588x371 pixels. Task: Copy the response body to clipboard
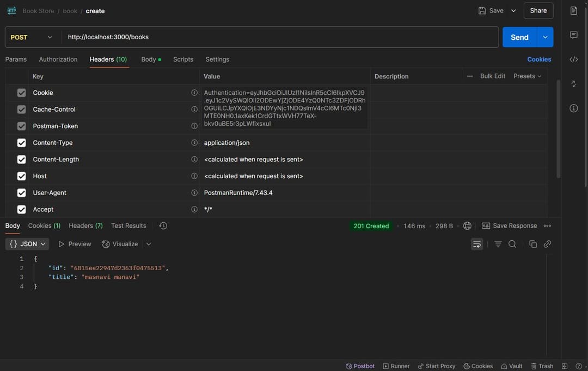533,244
